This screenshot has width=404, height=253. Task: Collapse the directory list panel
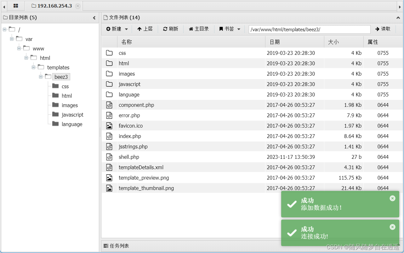94,18
